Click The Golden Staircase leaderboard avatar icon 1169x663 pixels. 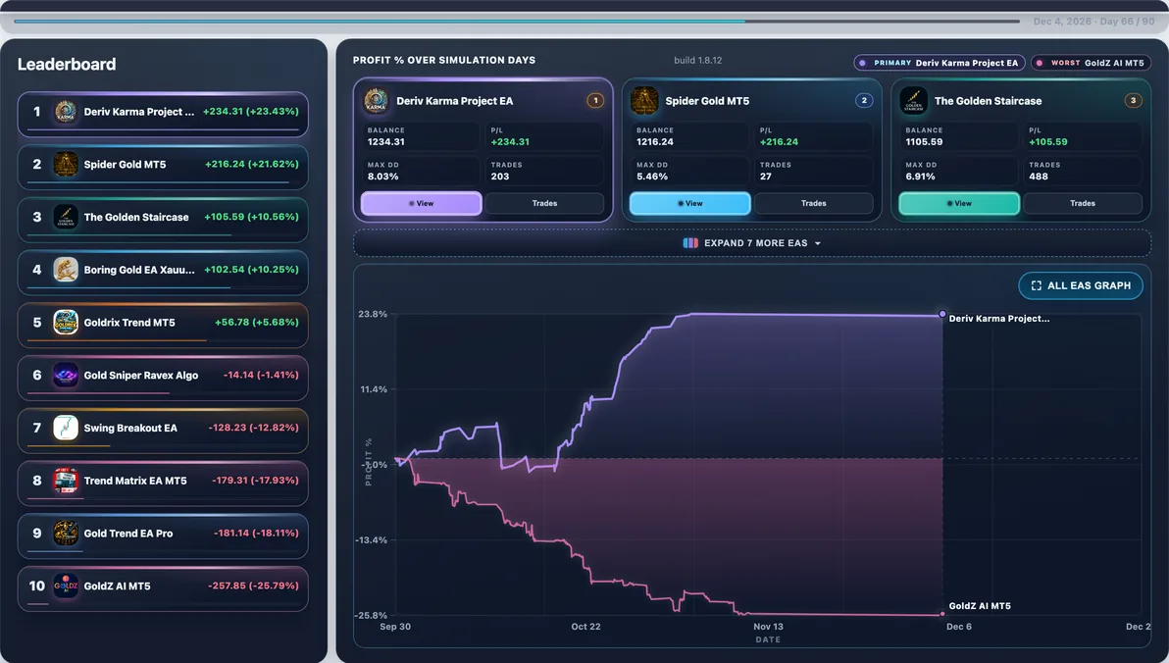66,217
